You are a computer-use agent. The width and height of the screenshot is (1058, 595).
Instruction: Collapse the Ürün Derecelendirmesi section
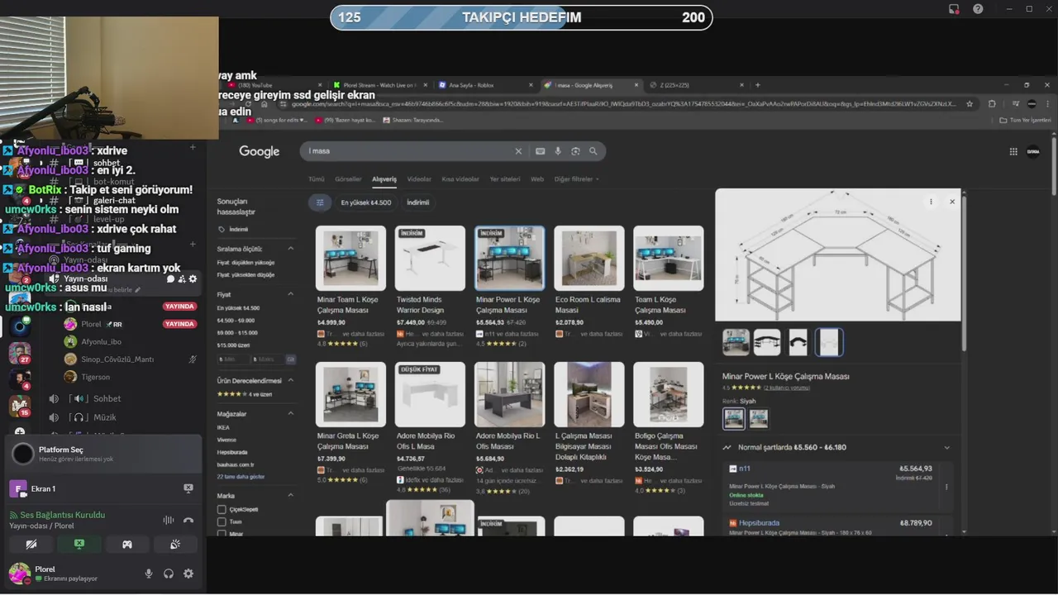pos(290,381)
